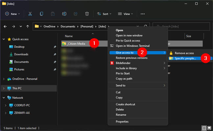The width and height of the screenshot is (213, 131).
Task: Open Downloads in Quick access
Action: (21, 54)
